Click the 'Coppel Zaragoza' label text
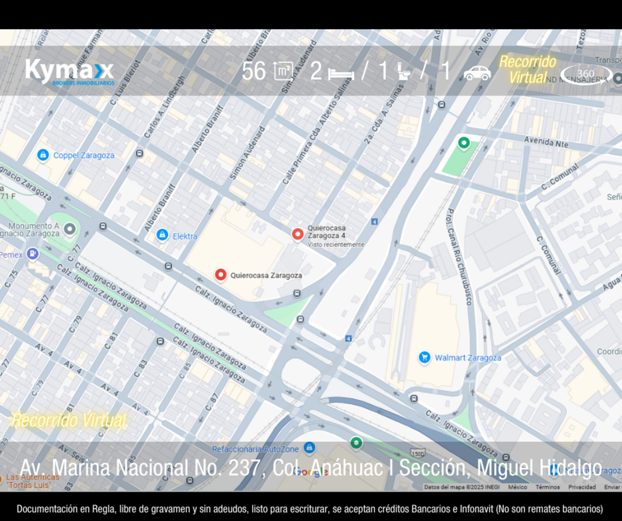 point(84,155)
